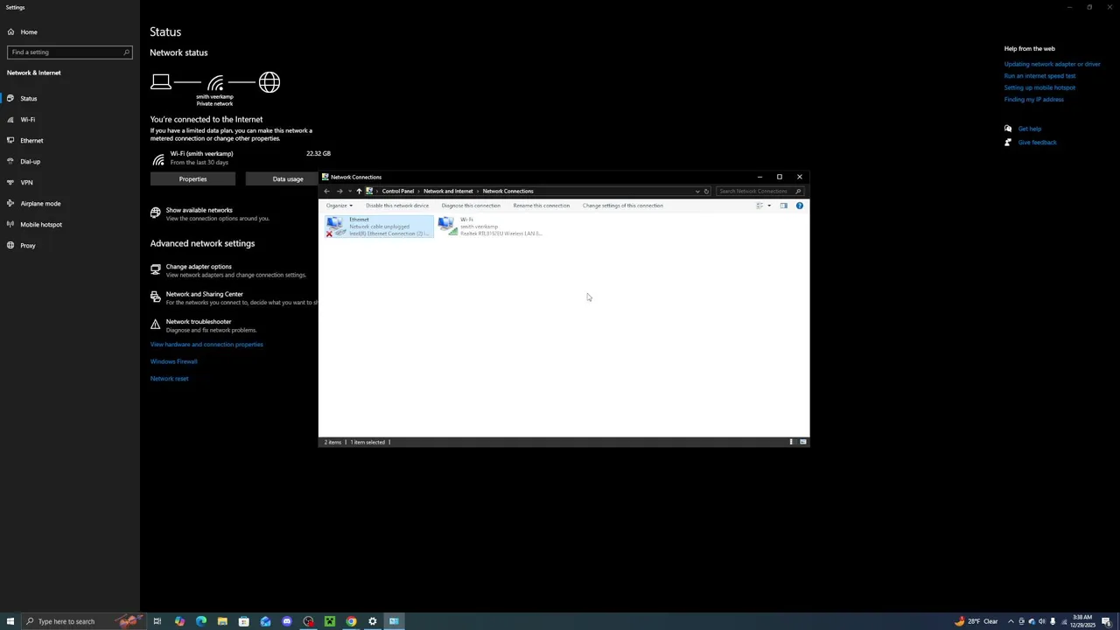The image size is (1120, 630).
Task: Click Change settings of this connection
Action: coord(623,206)
